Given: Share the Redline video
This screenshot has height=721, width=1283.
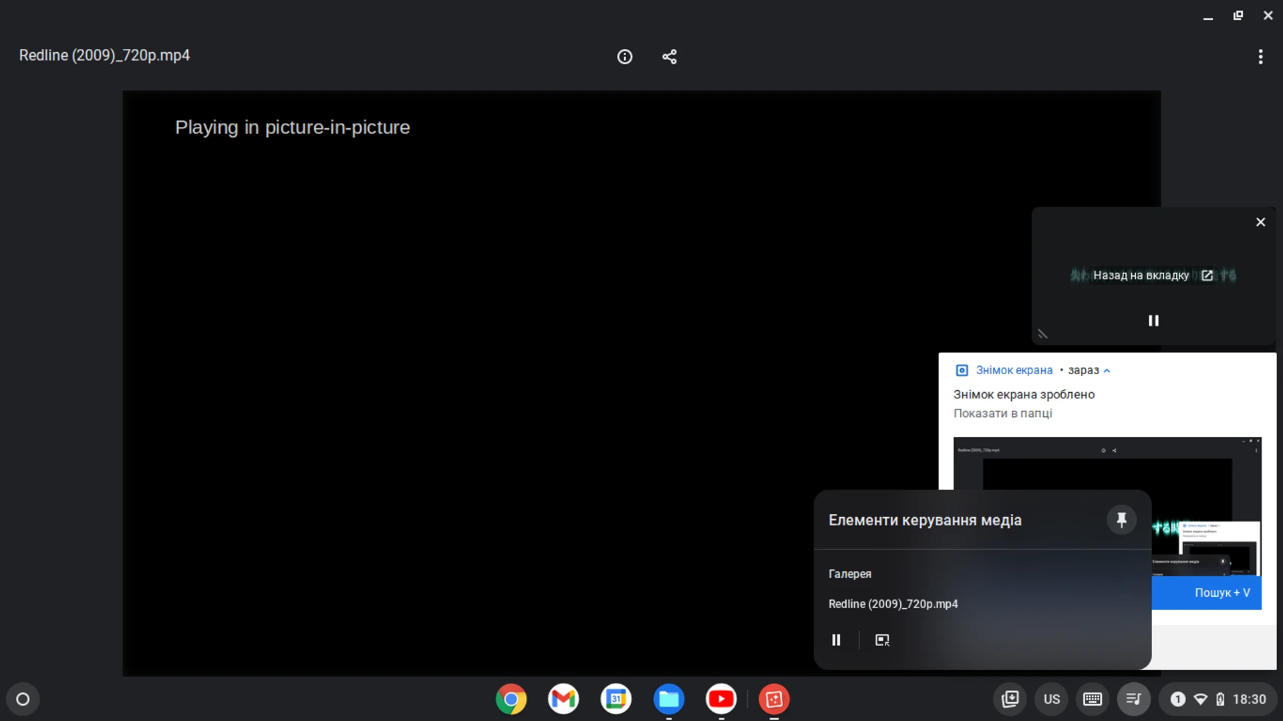Looking at the screenshot, I should pyautogui.click(x=670, y=57).
